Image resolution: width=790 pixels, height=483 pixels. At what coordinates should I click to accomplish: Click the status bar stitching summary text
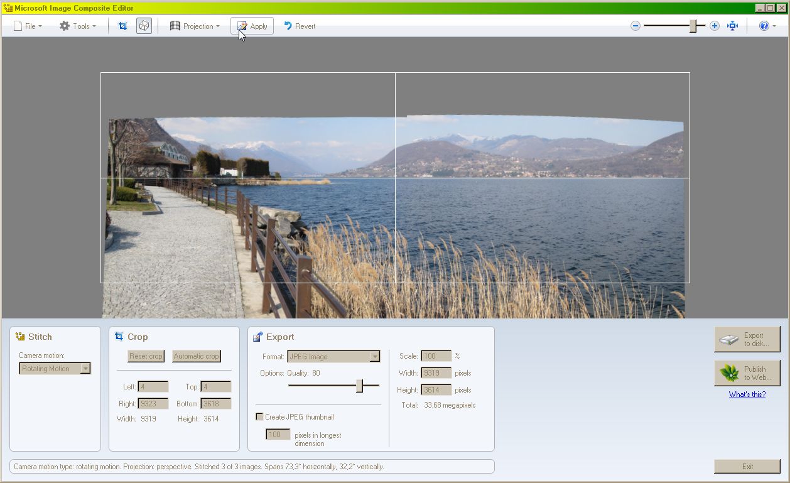tap(198, 467)
